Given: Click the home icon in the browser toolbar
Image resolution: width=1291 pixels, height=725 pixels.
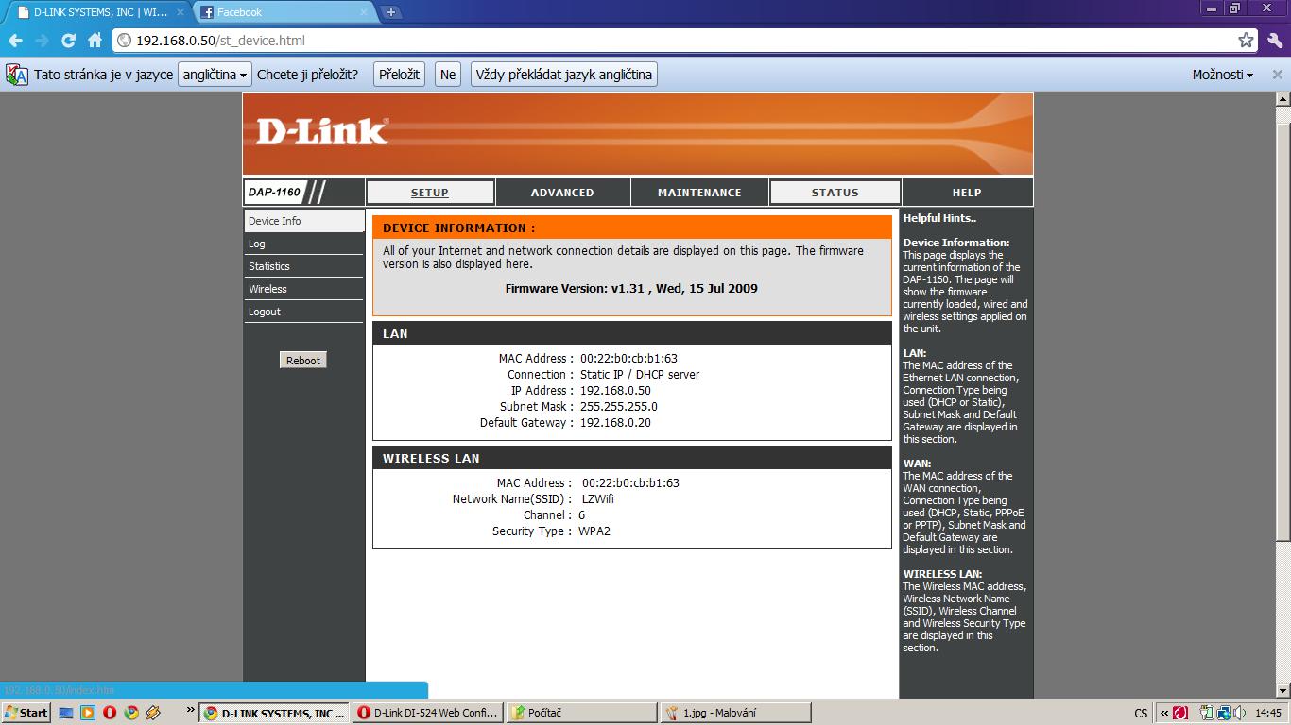Looking at the screenshot, I should (95, 41).
